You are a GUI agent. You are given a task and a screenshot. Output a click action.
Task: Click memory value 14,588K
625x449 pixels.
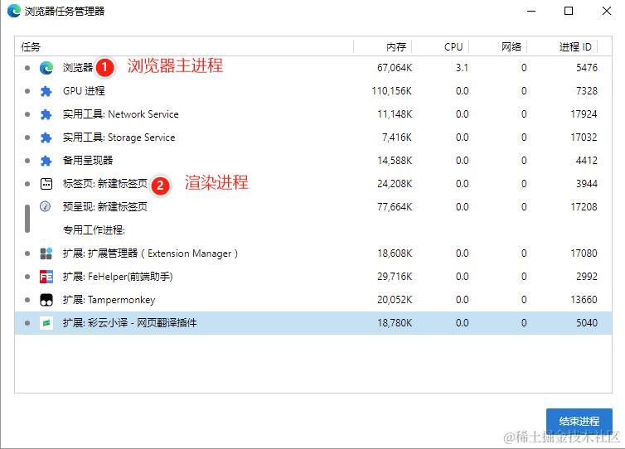point(395,160)
